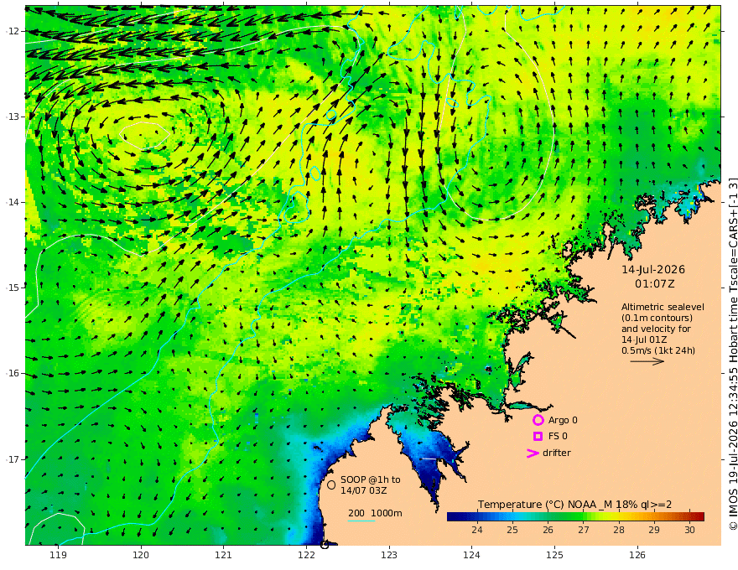Click the longitude axis label 123
This screenshot has width=738, height=570.
[x=389, y=555]
